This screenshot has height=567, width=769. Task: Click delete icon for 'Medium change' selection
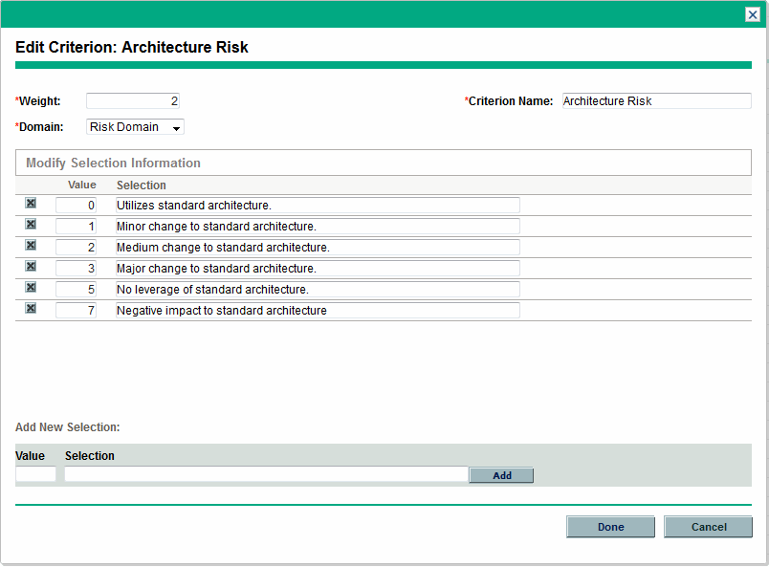tap(31, 246)
